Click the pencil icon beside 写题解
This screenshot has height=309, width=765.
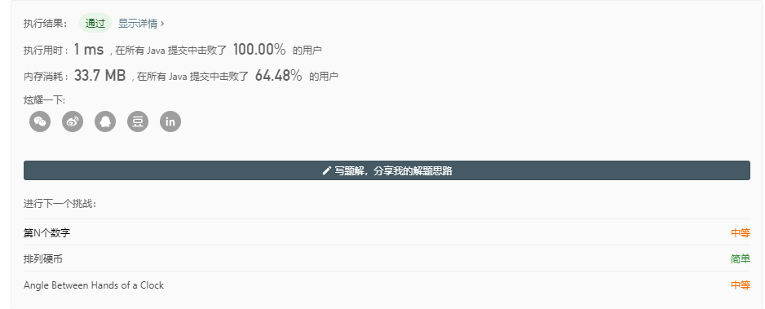327,170
